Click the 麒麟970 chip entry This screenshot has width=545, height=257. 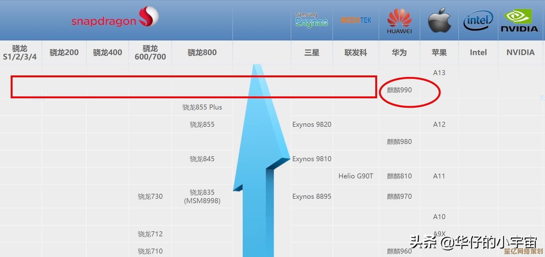[x=399, y=196]
